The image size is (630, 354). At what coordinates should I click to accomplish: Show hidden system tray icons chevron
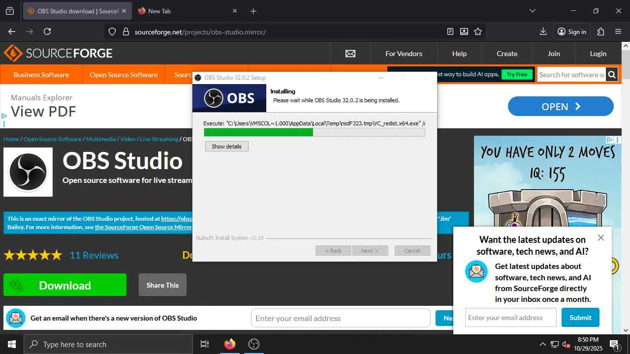[542, 344]
